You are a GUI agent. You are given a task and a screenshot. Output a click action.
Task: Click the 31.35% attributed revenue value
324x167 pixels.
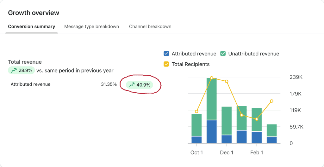tap(109, 84)
